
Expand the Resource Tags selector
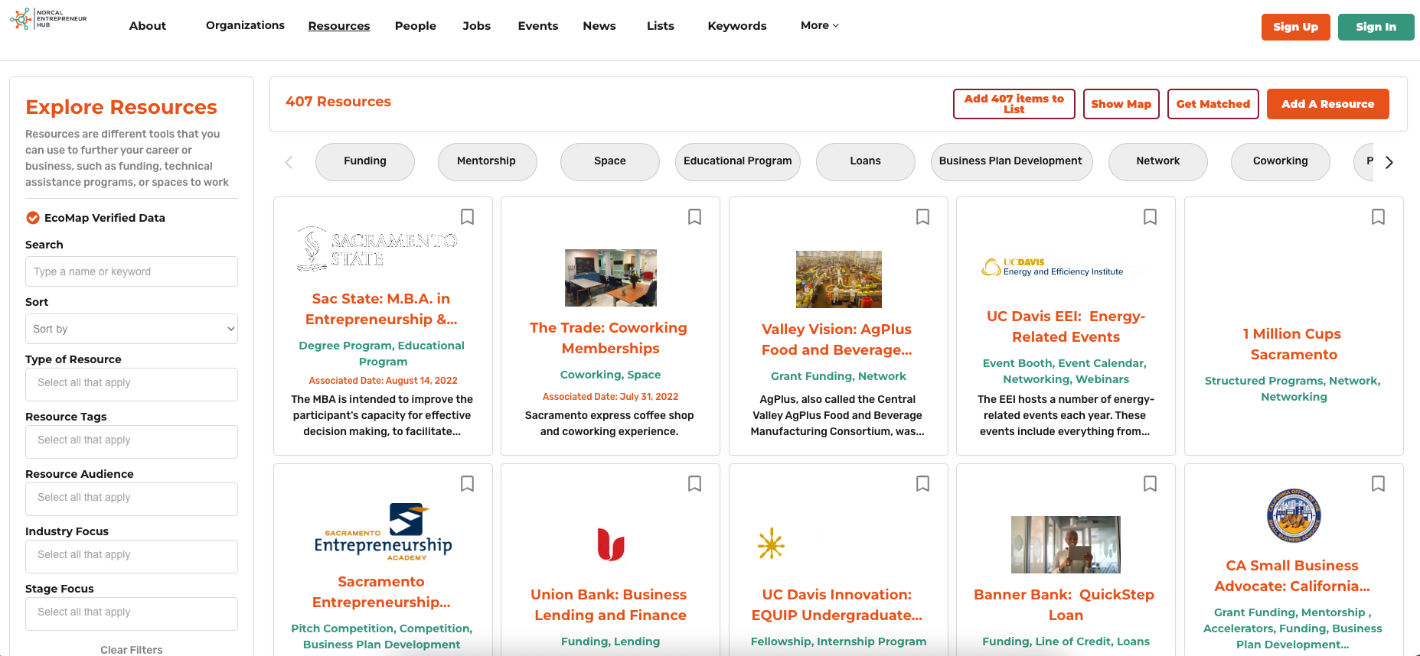[132, 442]
